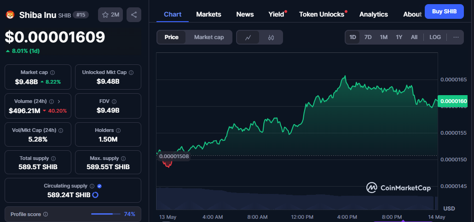This screenshot has height=222, width=474.
Task: Click the 1.50M holders value
Action: point(108,140)
